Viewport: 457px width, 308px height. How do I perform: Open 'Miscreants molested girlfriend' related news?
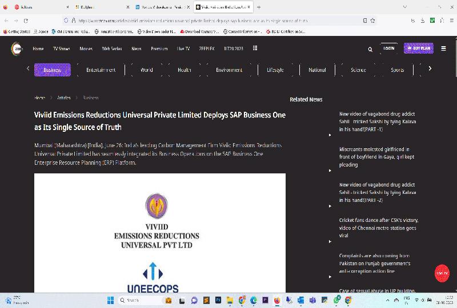376,157
